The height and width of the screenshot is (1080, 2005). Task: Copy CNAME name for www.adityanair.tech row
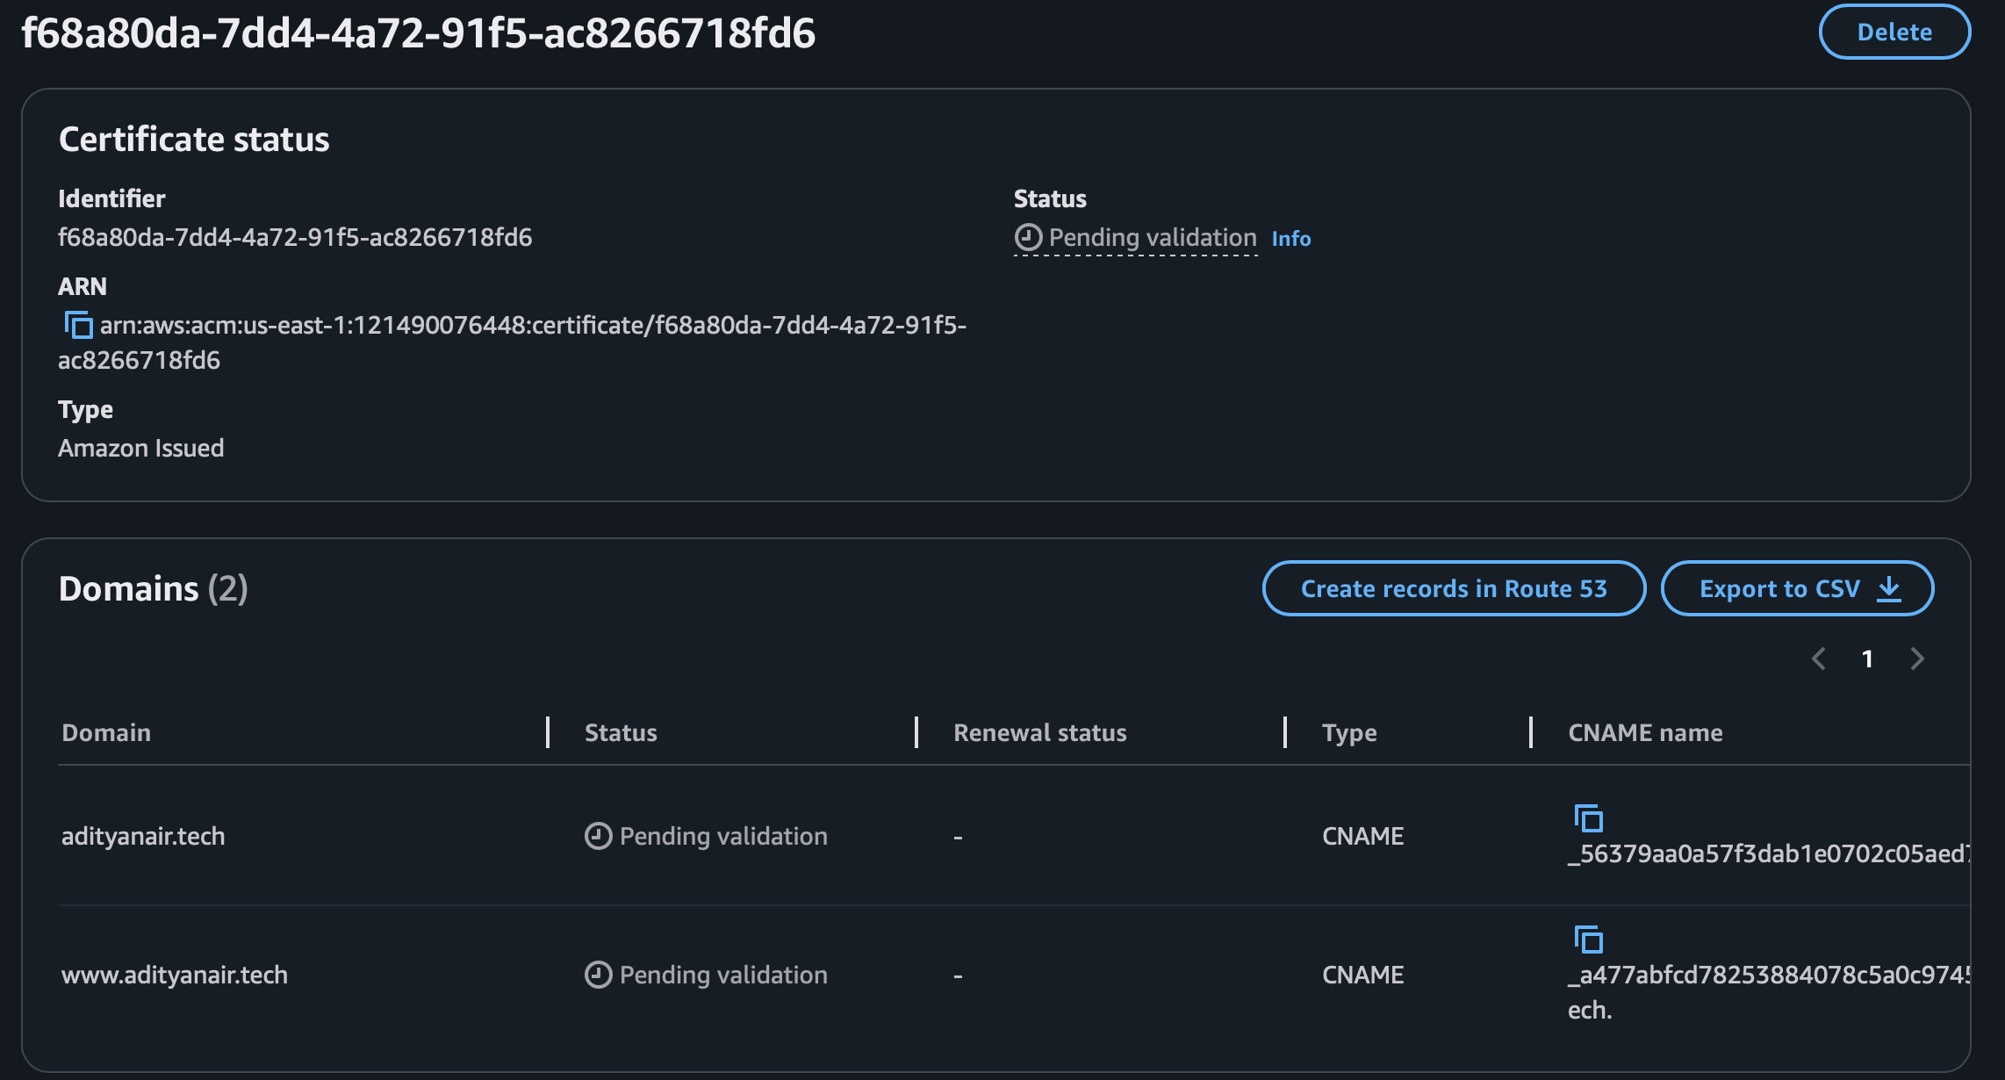pyautogui.click(x=1588, y=940)
